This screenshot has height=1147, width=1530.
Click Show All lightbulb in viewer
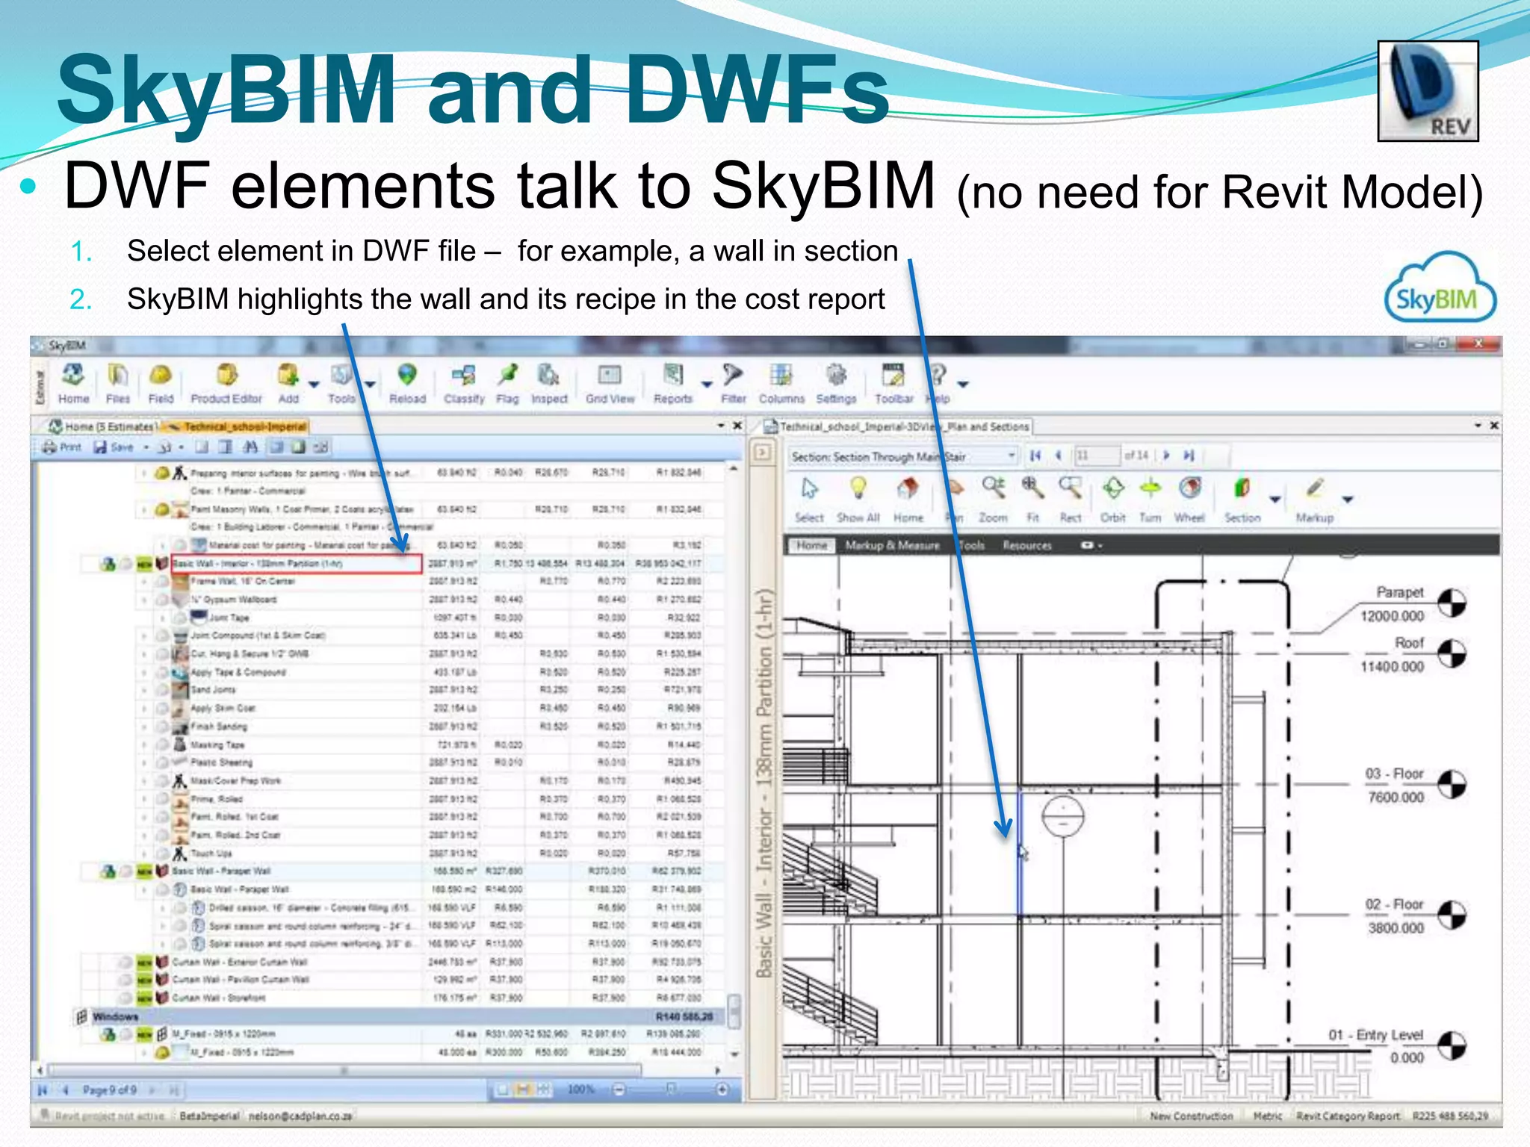858,500
